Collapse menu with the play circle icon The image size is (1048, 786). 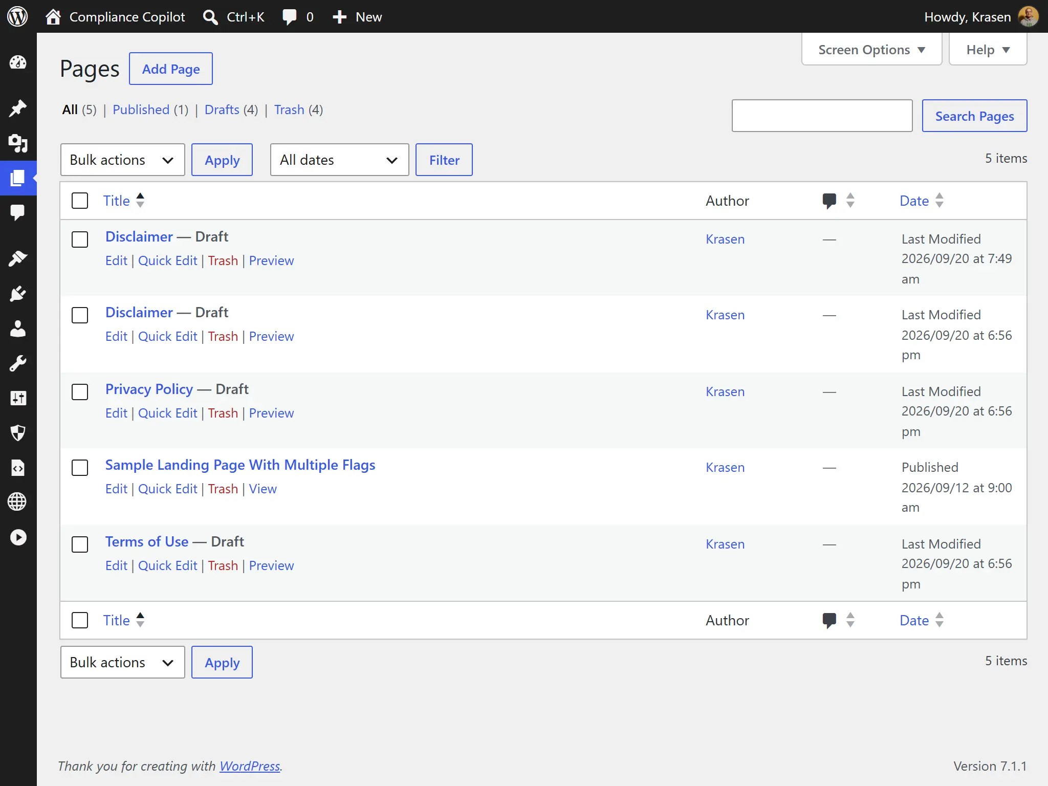[x=18, y=537]
